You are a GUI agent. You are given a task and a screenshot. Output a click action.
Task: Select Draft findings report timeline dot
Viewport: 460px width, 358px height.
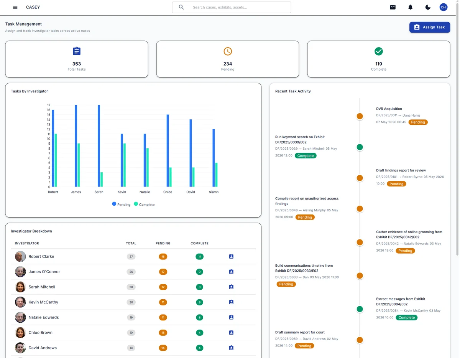pyautogui.click(x=360, y=178)
